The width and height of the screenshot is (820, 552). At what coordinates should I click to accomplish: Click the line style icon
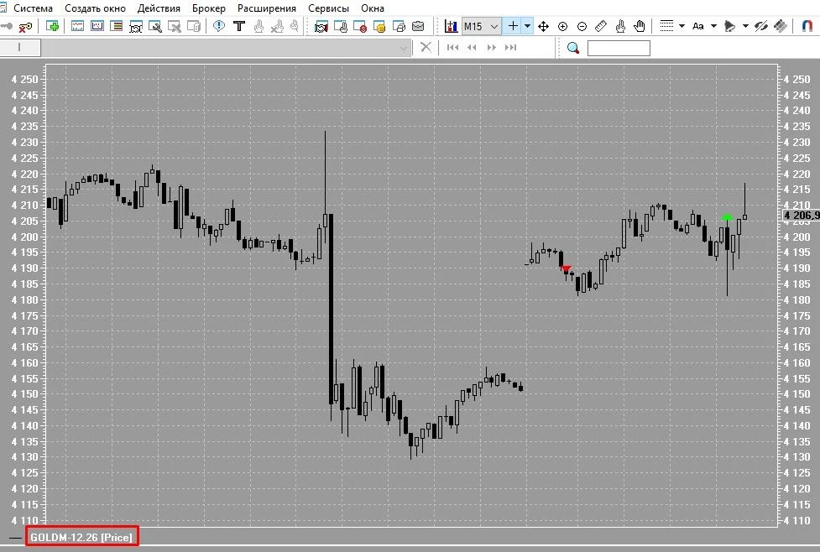666,26
